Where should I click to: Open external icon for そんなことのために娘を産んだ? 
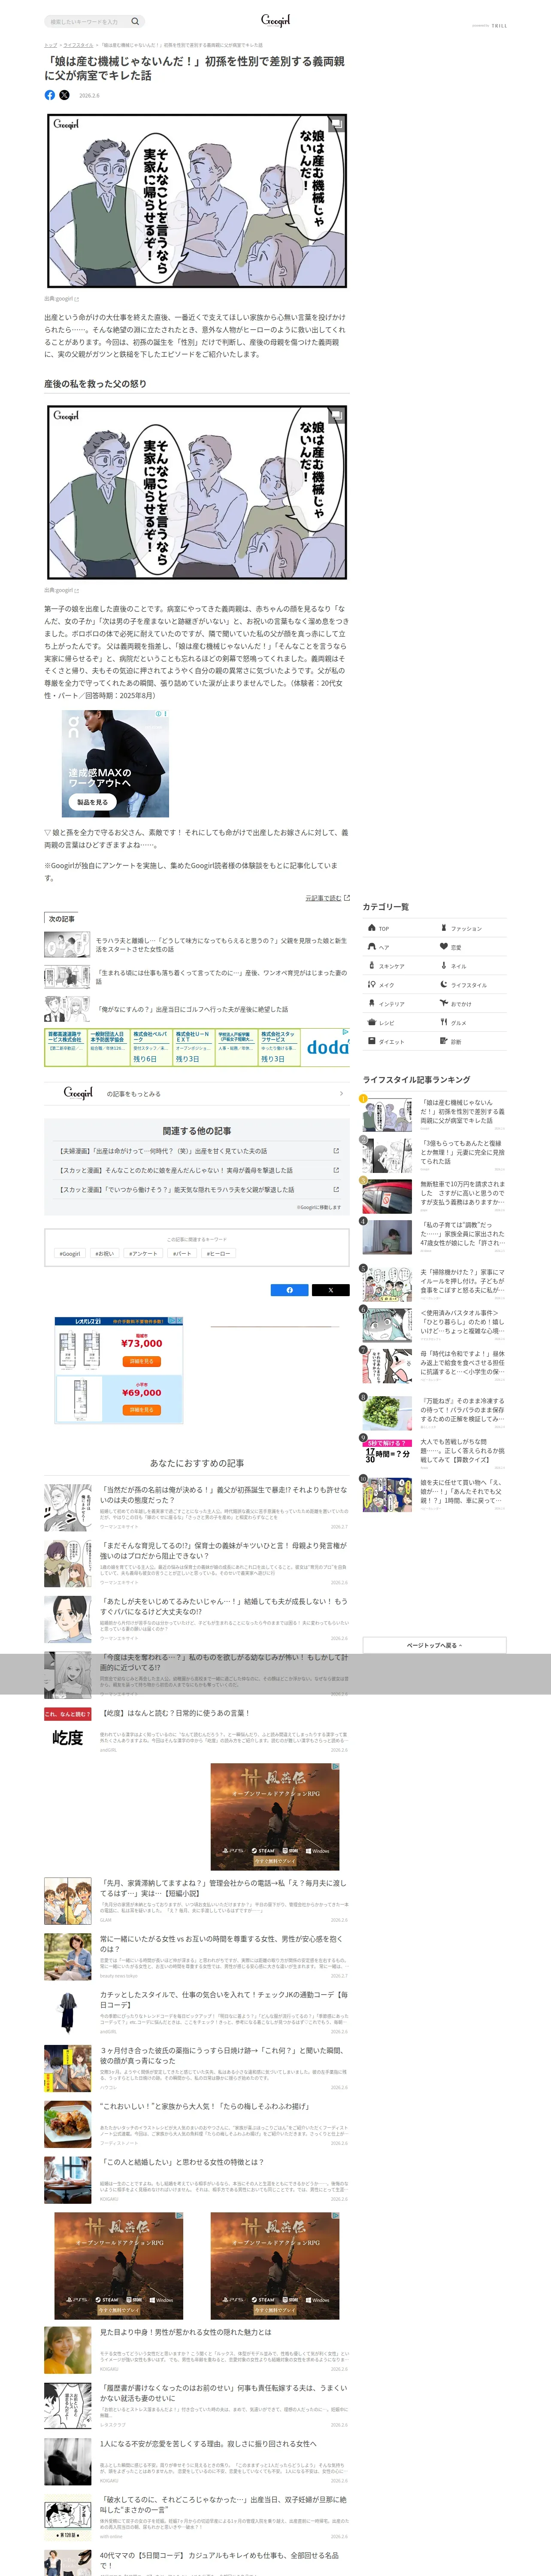[336, 1170]
